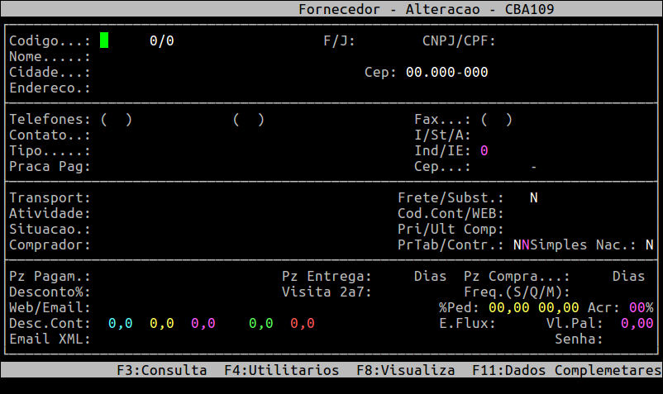Open F11:Dados Complemetares
The height and width of the screenshot is (394, 663).
566,370
